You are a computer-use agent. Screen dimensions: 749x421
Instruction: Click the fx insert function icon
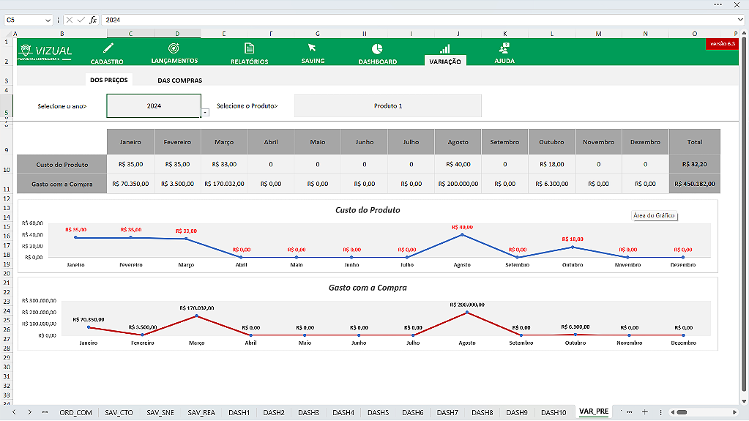pyautogui.click(x=93, y=21)
